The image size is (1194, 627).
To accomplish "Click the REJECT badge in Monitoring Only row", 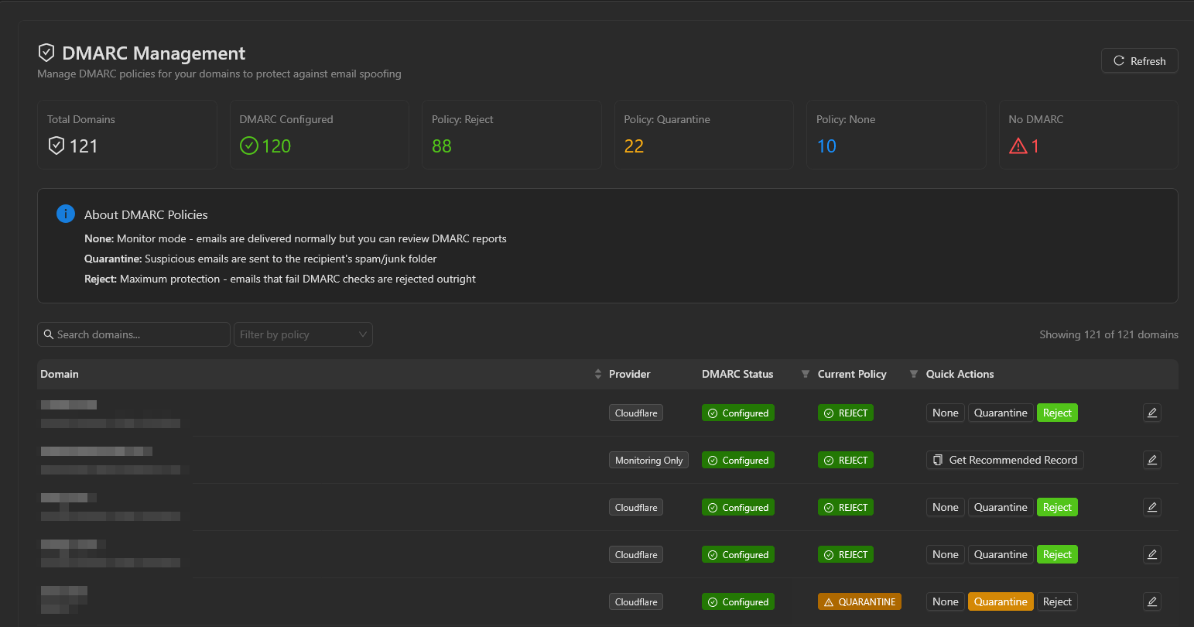I will pyautogui.click(x=846, y=460).
